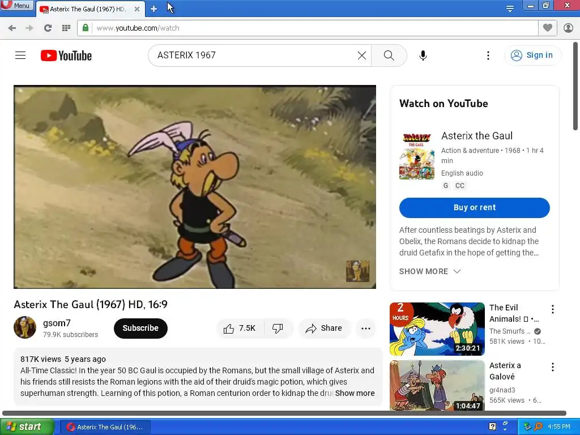Open the Asterix a Galové title
Viewport: 580px width, 435px height.
505,371
